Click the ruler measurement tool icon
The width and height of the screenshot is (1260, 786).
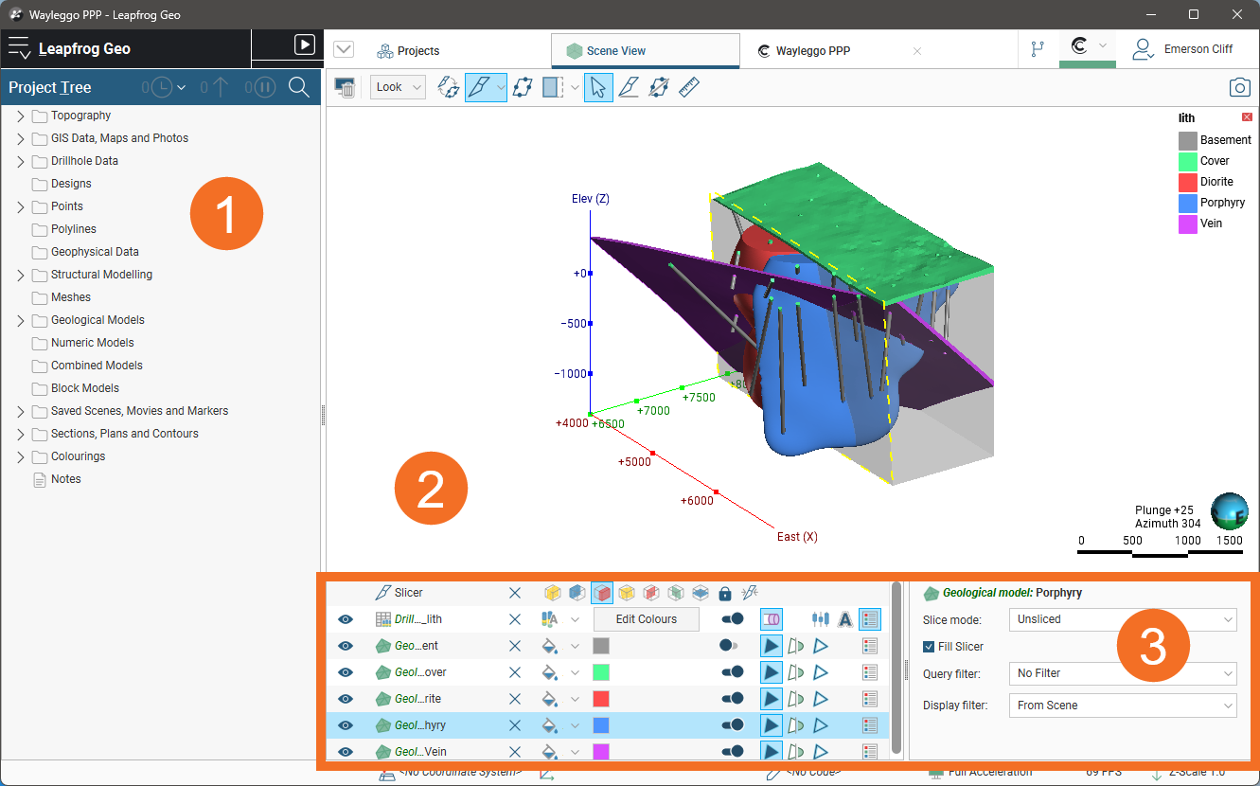688,87
